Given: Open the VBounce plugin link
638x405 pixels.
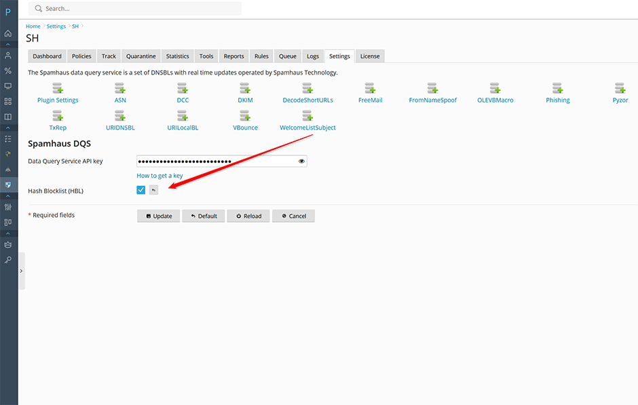Looking at the screenshot, I should (245, 128).
